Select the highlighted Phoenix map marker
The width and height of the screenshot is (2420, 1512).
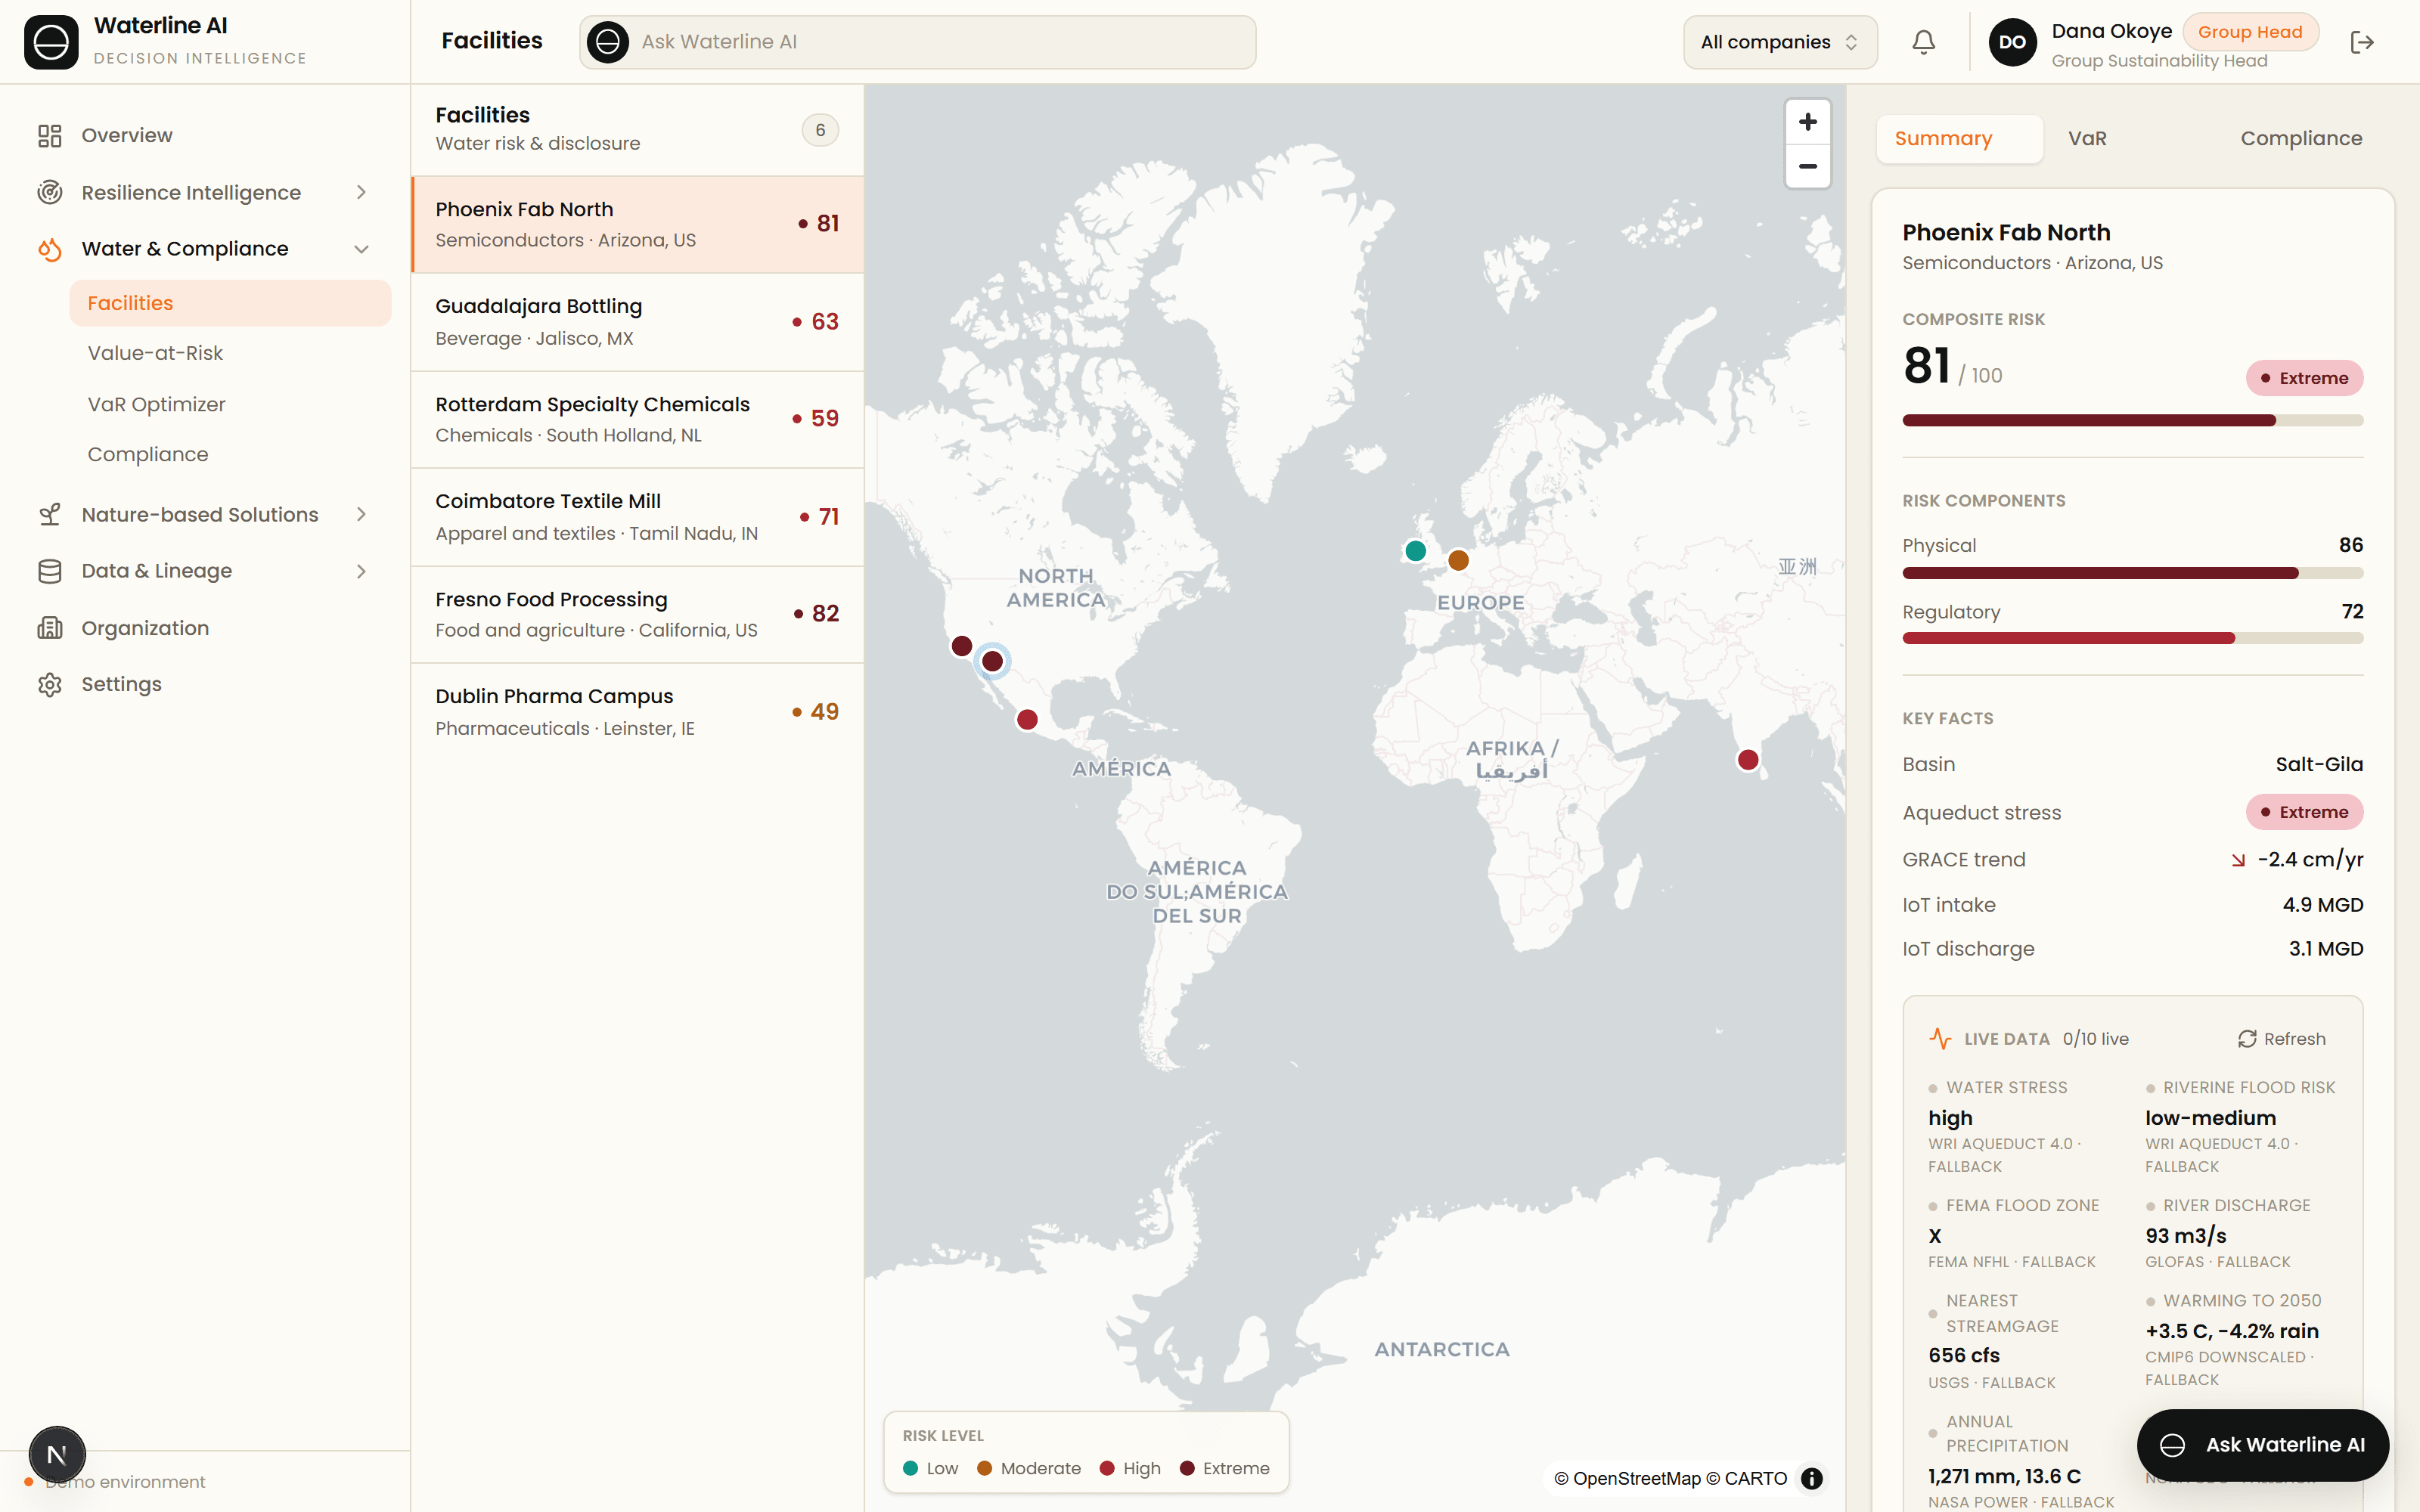pyautogui.click(x=992, y=661)
